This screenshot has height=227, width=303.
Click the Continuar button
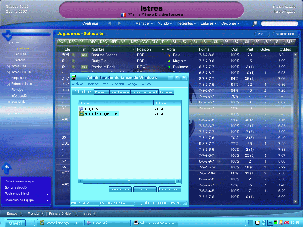tap(90, 23)
